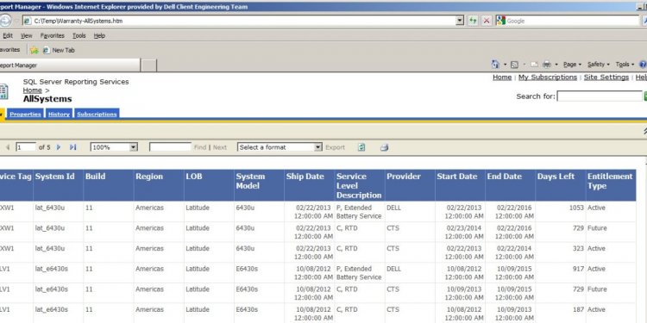This screenshot has width=647, height=323.
Task: Click the back navigation arrow
Action: 5,21
